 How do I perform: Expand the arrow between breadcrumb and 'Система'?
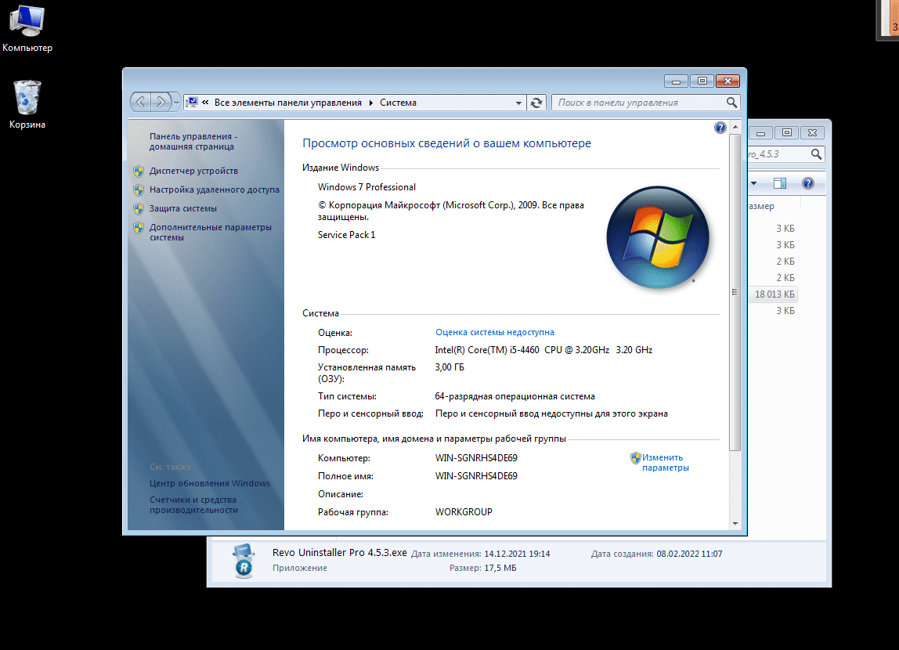(x=371, y=103)
